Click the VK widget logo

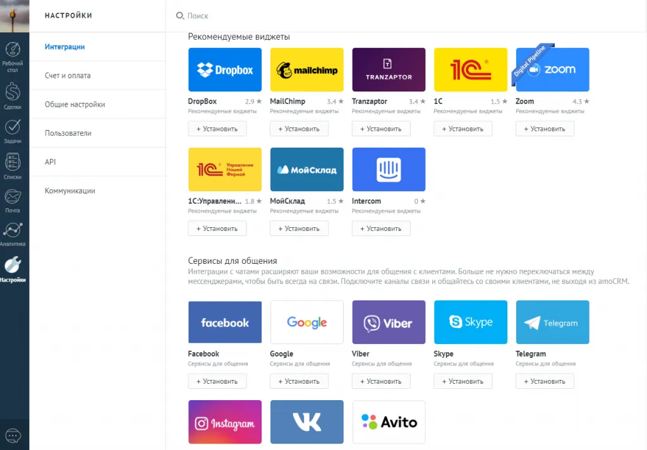pyautogui.click(x=306, y=422)
